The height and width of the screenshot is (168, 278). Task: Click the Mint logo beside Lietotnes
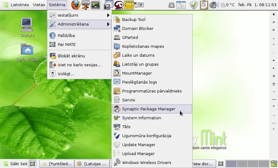(6, 5)
